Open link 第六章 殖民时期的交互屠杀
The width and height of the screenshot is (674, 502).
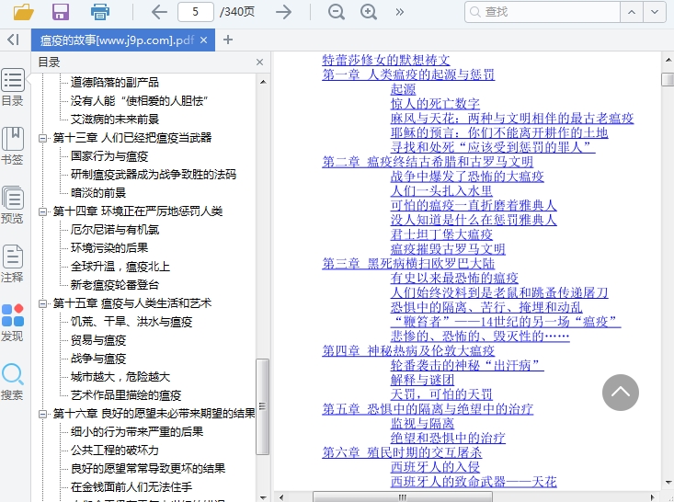[x=402, y=452]
